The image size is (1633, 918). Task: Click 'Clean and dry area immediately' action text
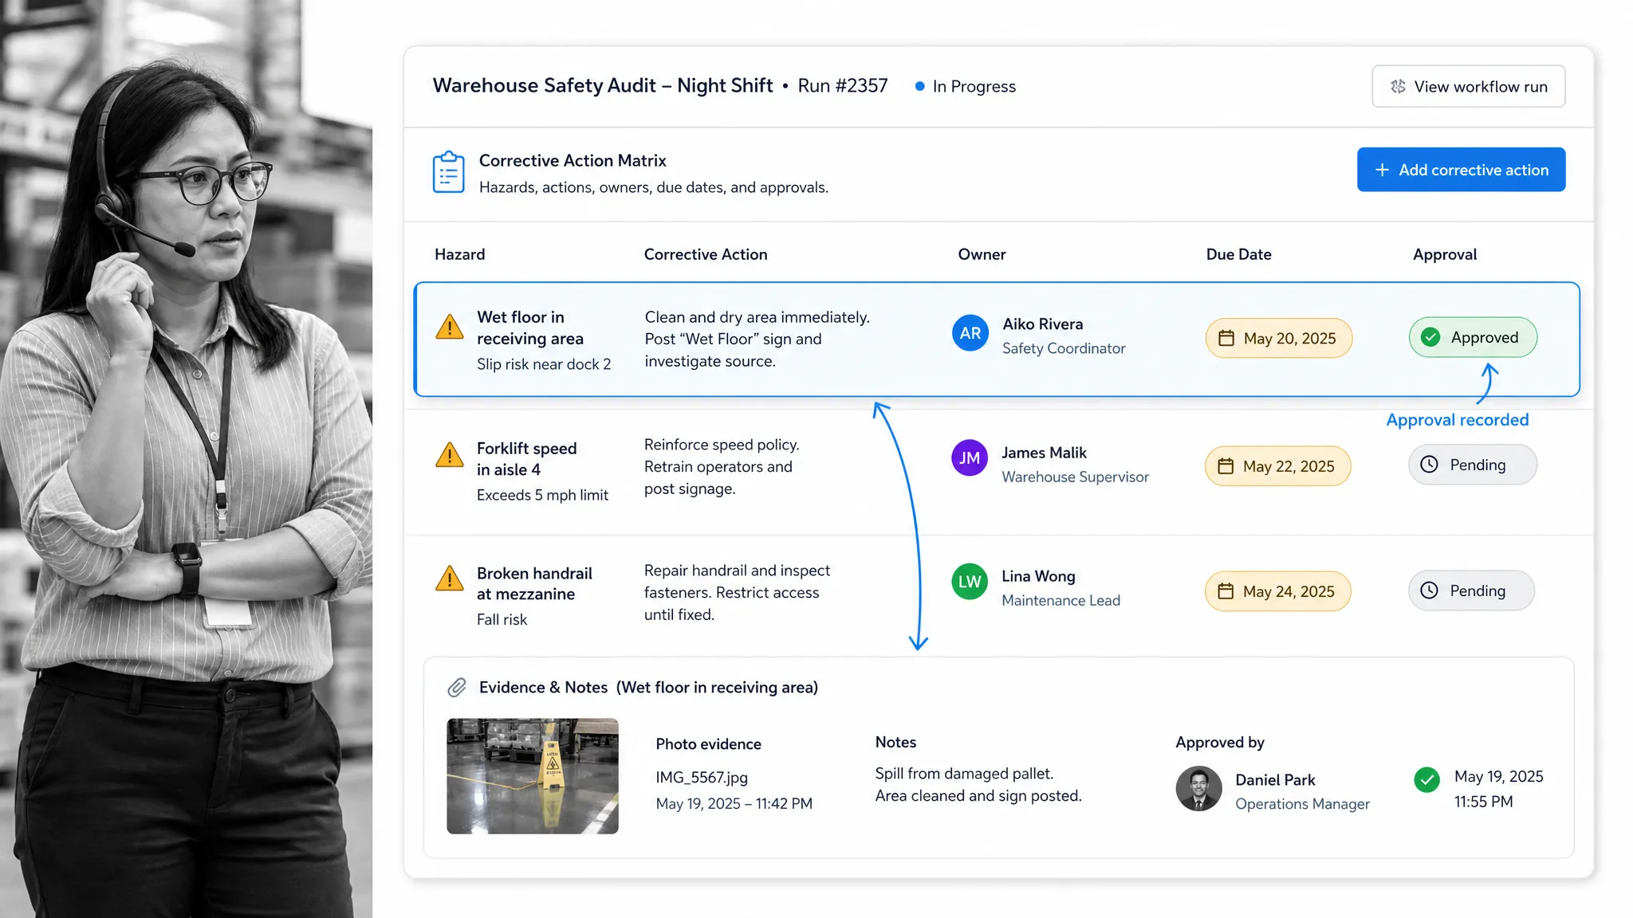[x=757, y=317]
